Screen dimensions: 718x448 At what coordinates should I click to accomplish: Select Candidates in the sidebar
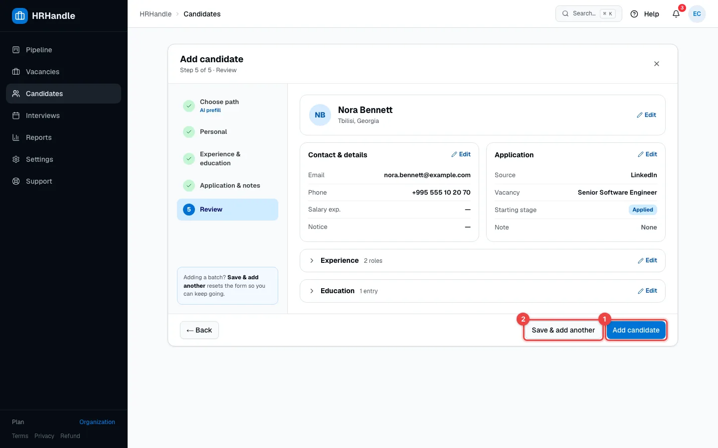coord(63,94)
